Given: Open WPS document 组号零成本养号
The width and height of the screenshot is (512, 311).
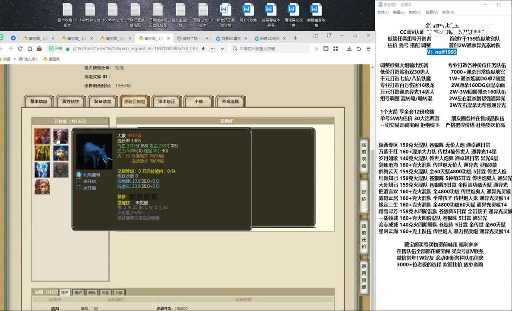Looking at the screenshot, I should coord(271,15).
